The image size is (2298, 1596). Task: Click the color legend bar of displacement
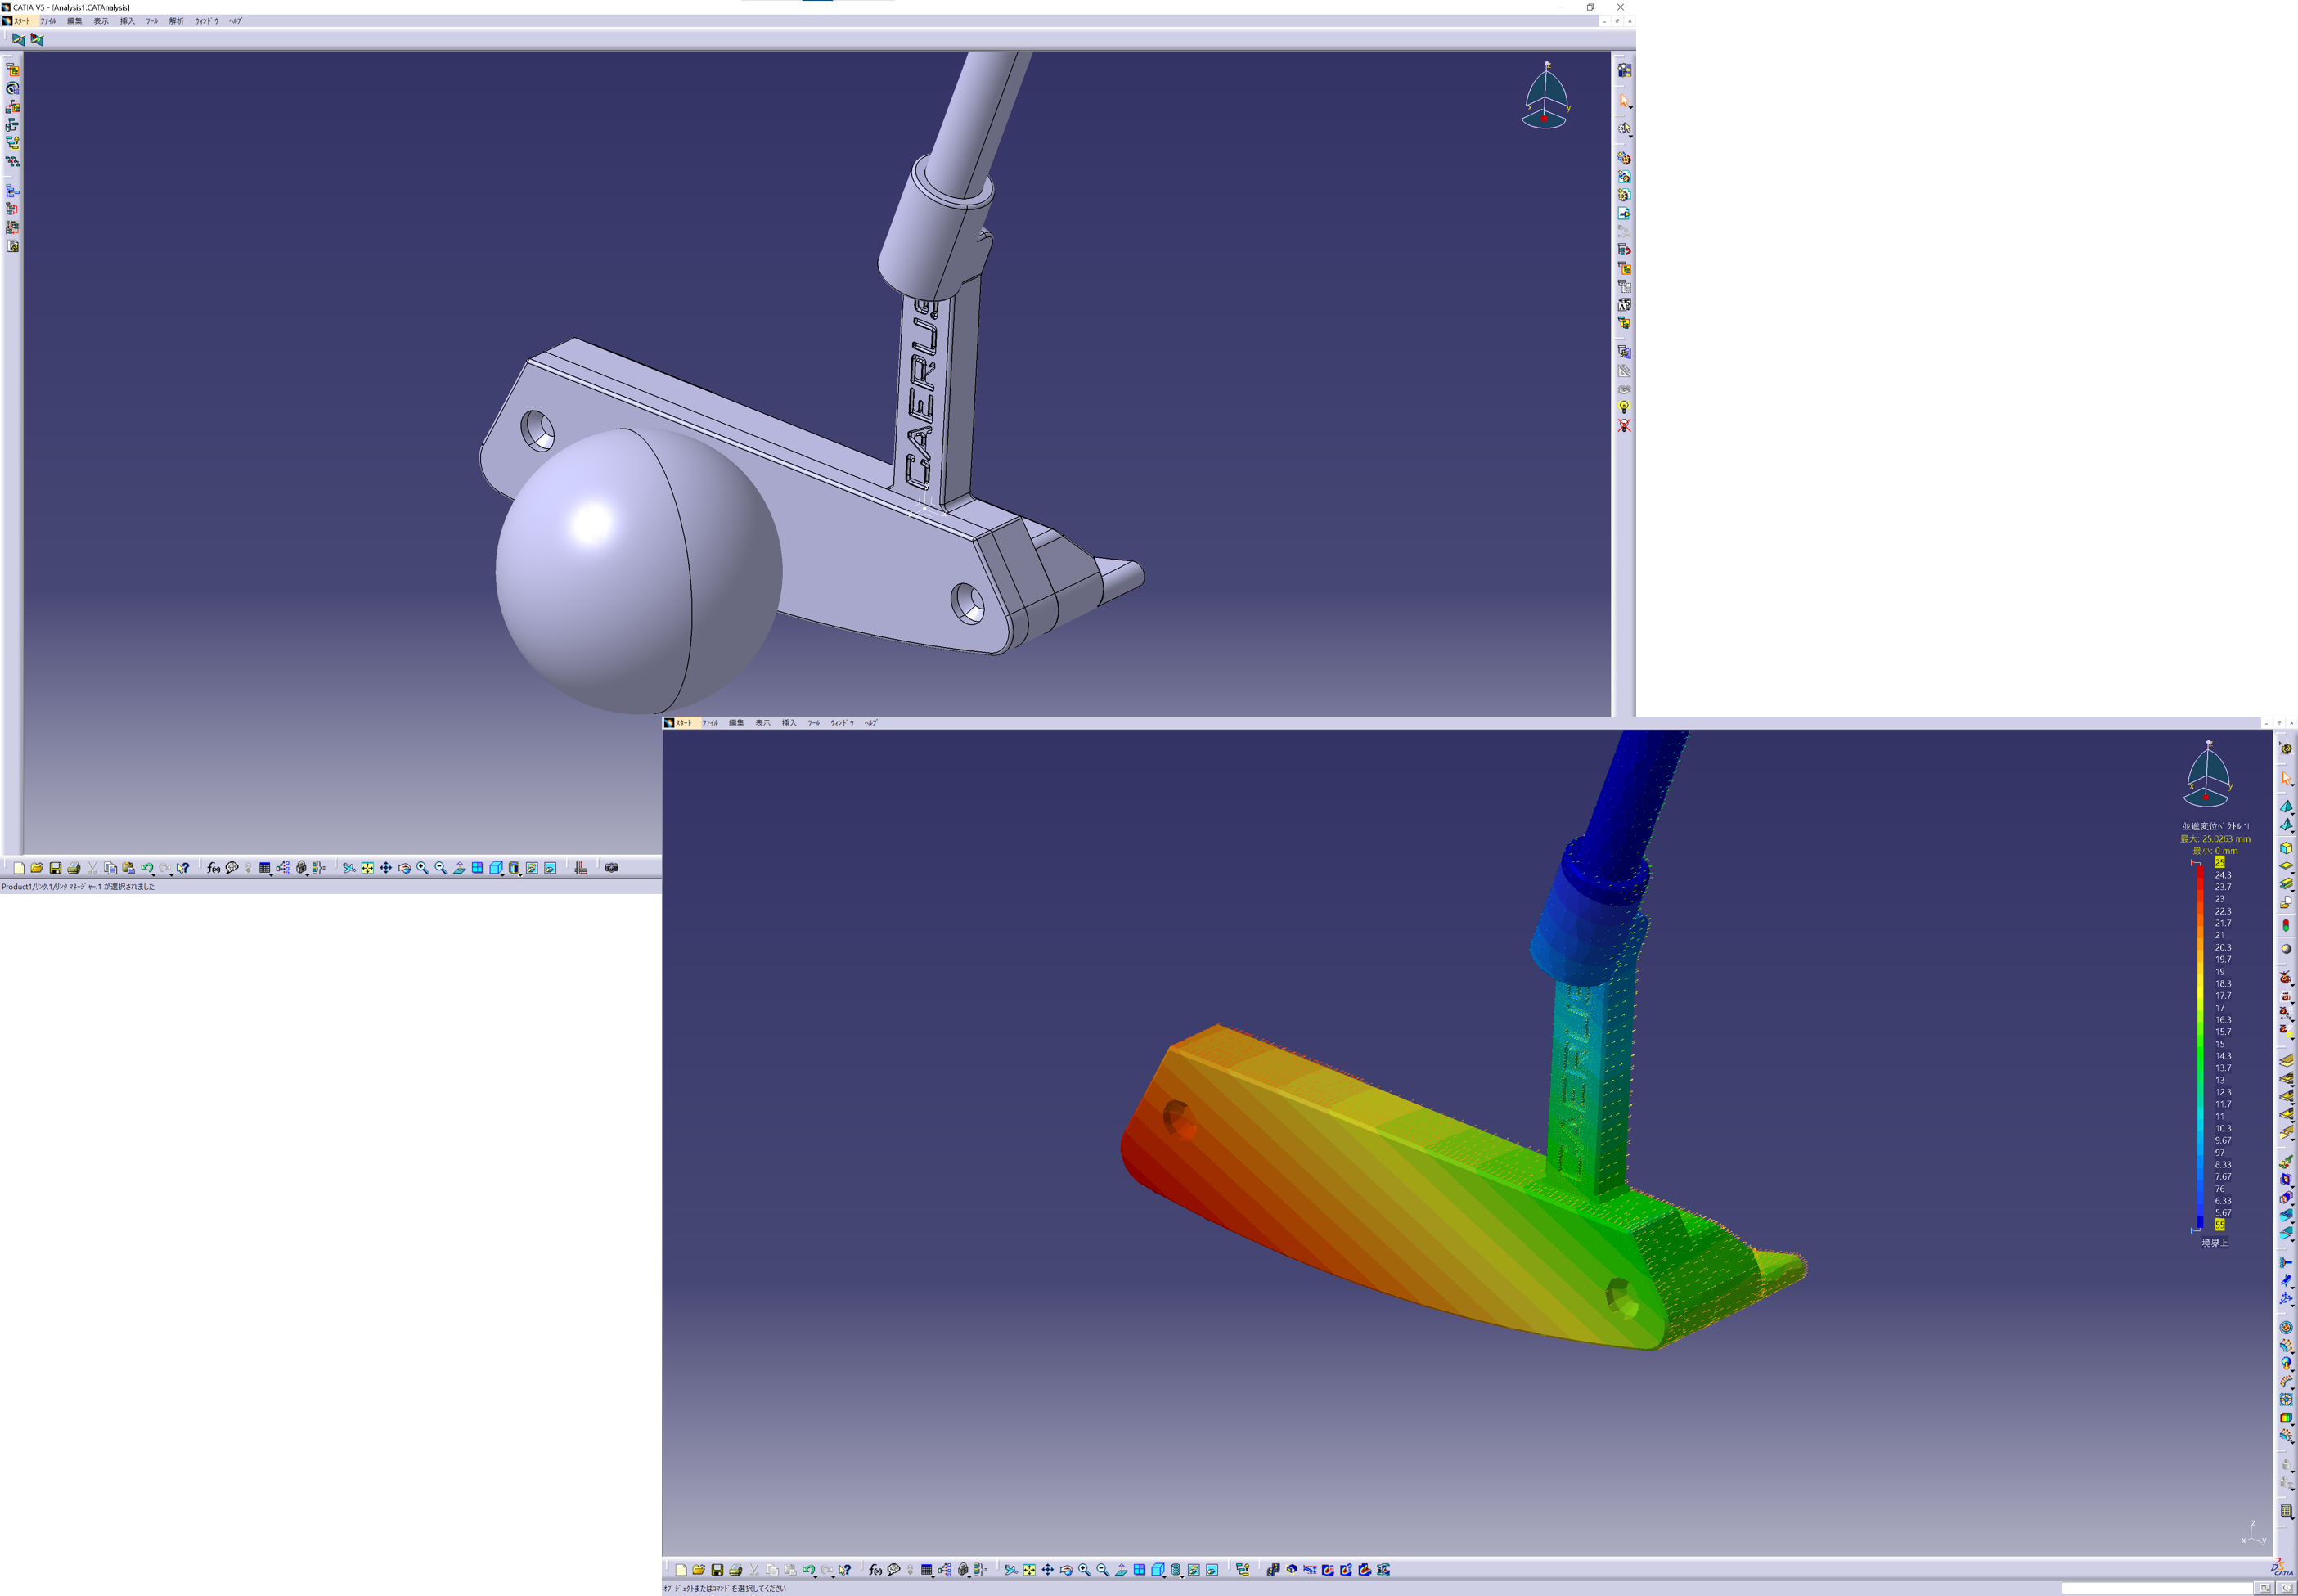tap(2200, 1045)
